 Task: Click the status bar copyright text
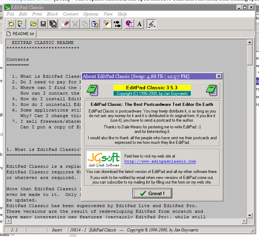[x=144, y=230]
